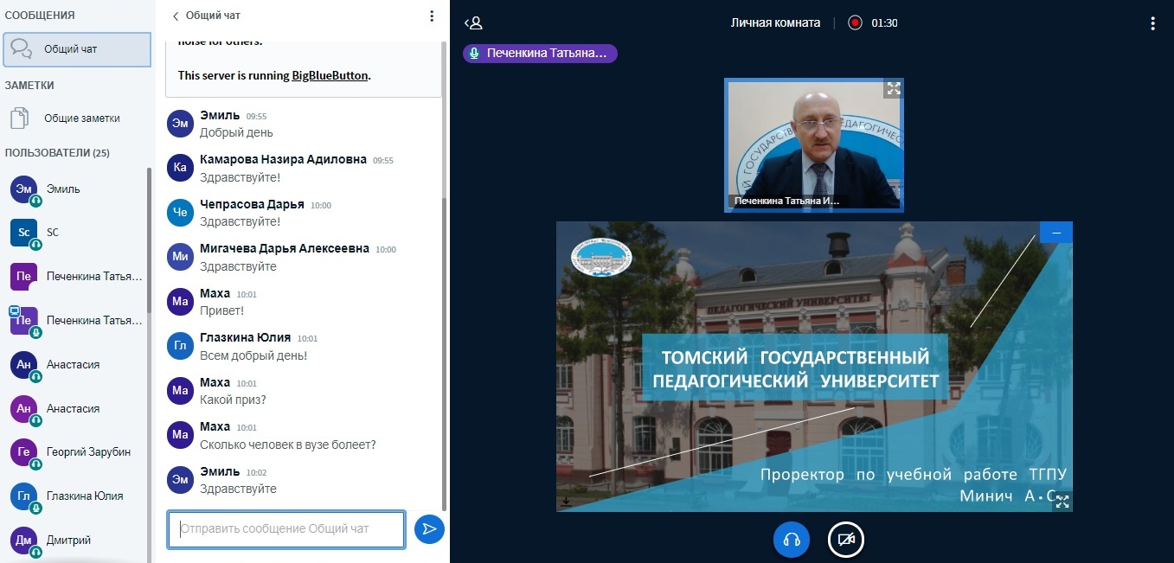
Task: Make the presentation fullscreen
Action: click(1062, 501)
